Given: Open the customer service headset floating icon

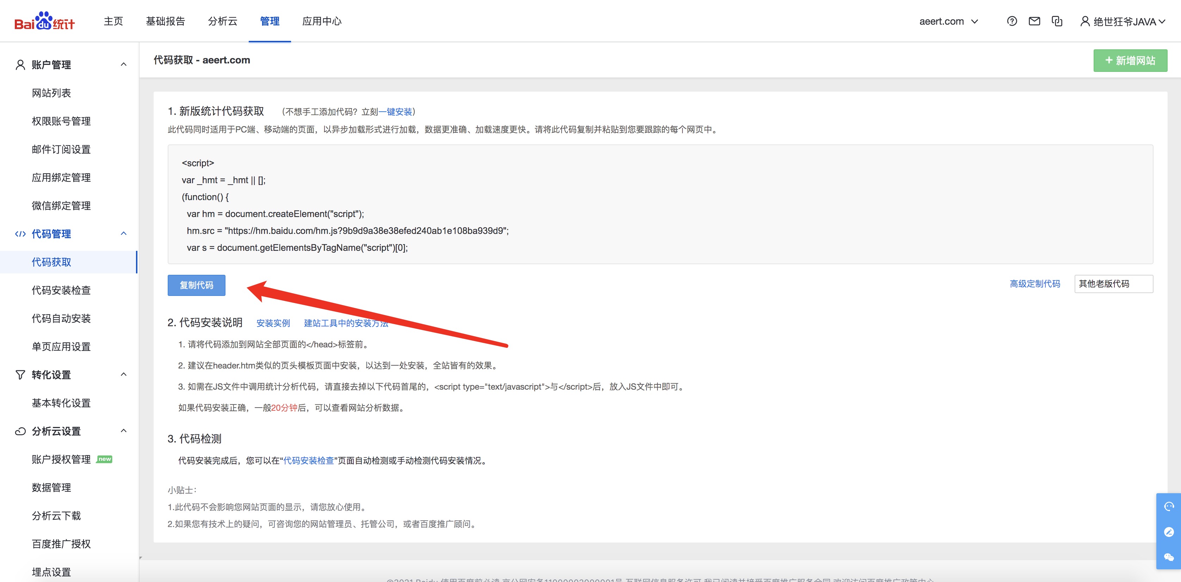Looking at the screenshot, I should [x=1169, y=506].
